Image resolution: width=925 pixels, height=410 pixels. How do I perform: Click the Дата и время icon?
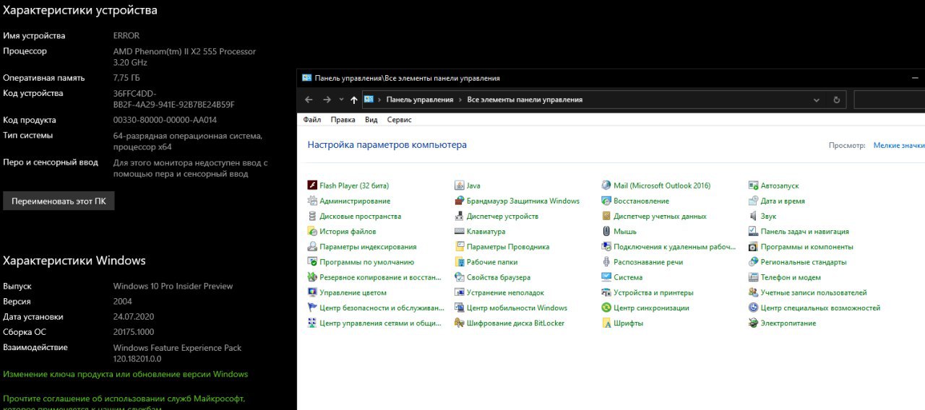(754, 201)
